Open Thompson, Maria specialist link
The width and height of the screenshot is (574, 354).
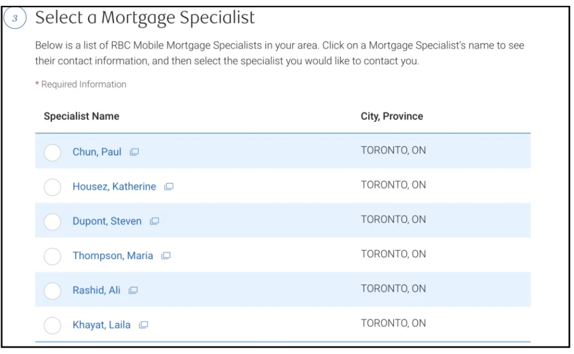click(113, 255)
